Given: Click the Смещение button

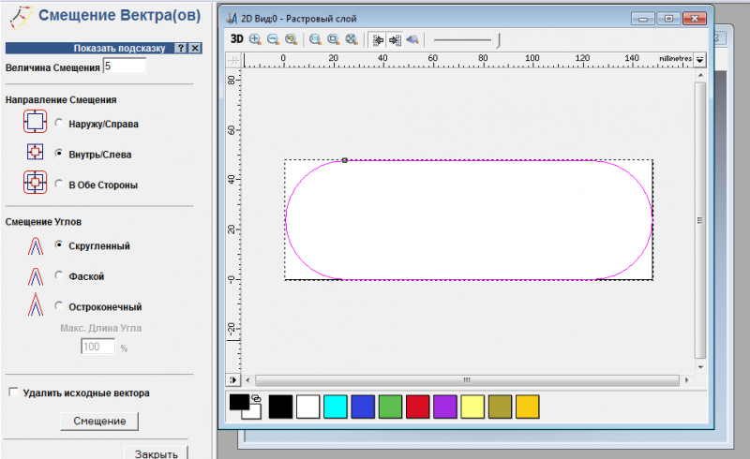Looking at the screenshot, I should tap(99, 421).
